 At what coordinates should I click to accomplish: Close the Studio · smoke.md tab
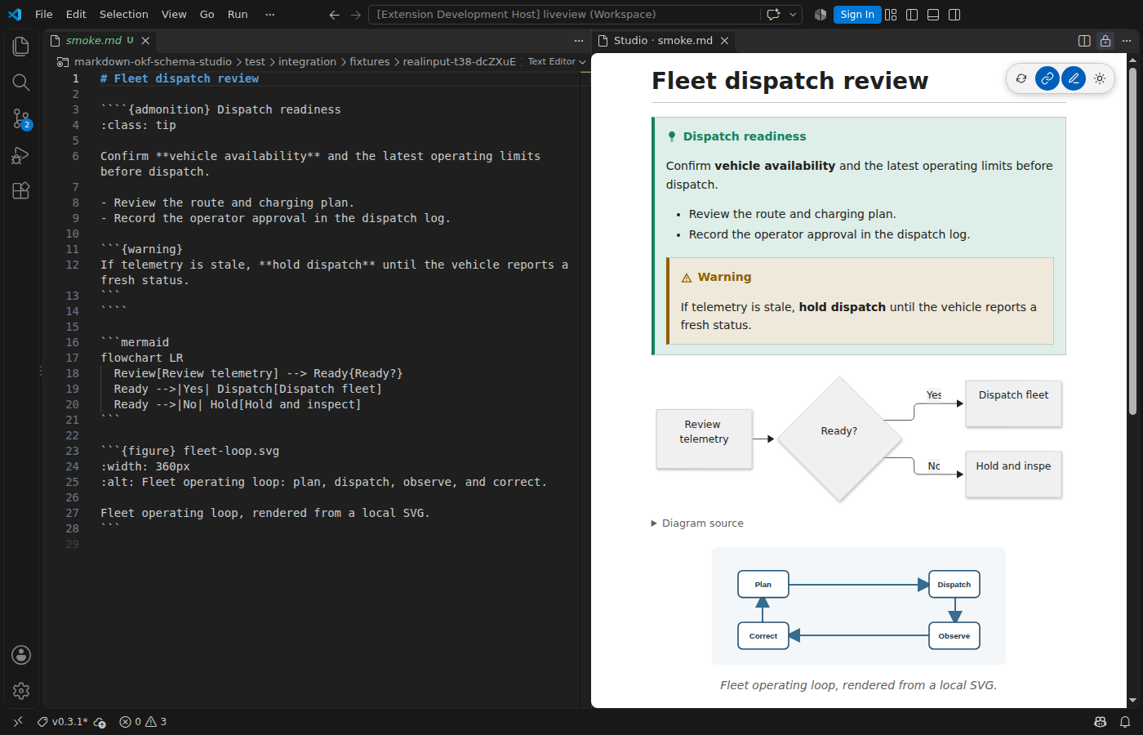[x=724, y=41]
